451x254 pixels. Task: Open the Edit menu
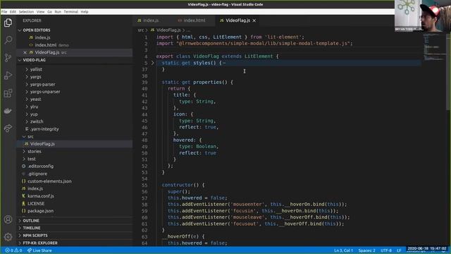click(x=13, y=12)
